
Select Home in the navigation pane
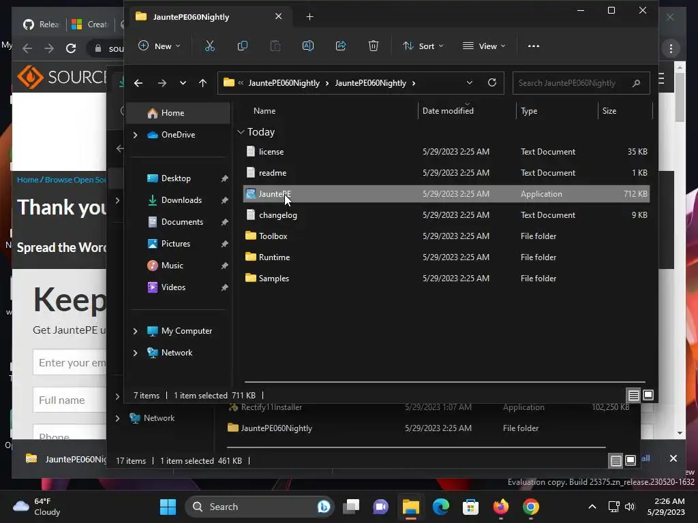click(179, 113)
